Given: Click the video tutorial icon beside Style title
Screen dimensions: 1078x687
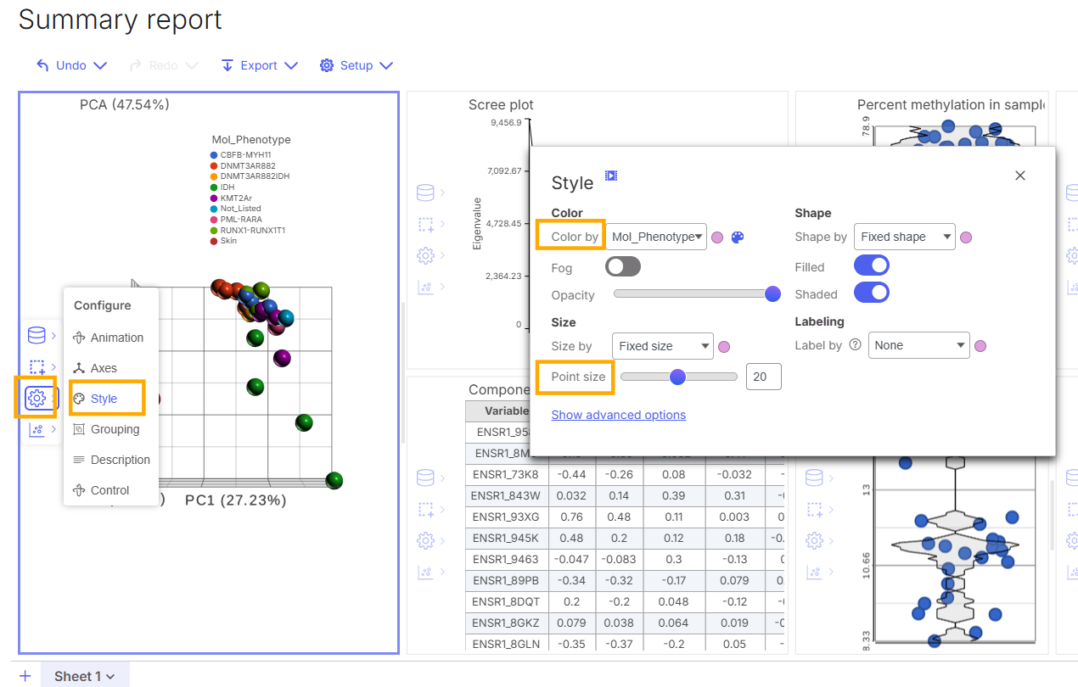Looking at the screenshot, I should (611, 176).
